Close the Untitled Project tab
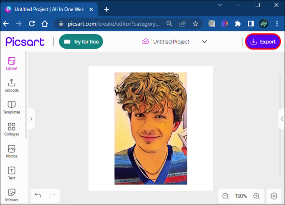The width and height of the screenshot is (285, 205). (x=91, y=9)
